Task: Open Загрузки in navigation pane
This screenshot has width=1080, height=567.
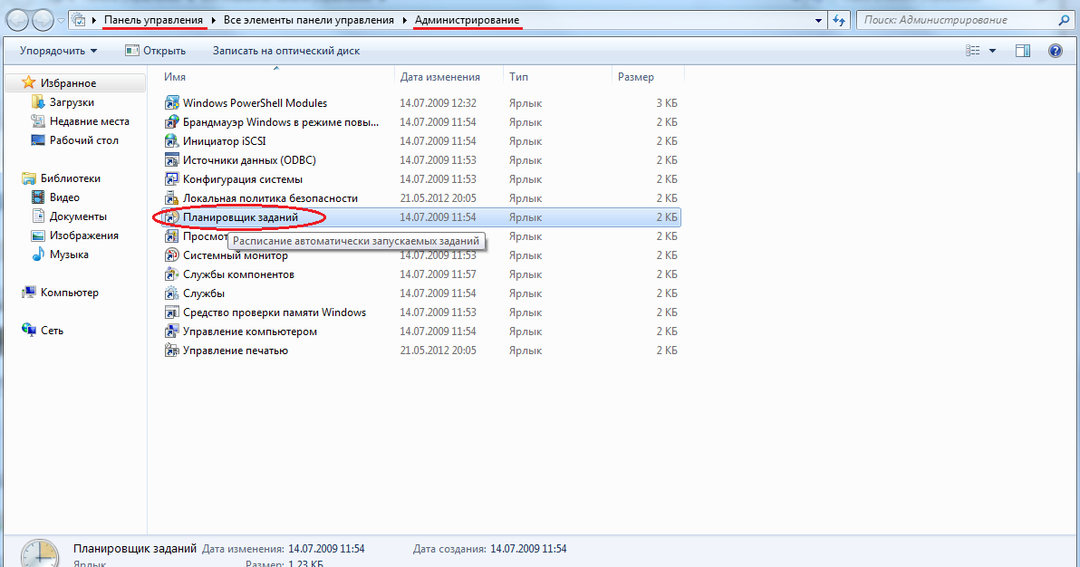Action: 72,102
